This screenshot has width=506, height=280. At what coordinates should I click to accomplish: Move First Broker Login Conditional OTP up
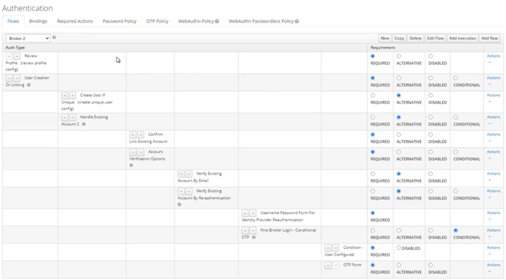tap(245, 231)
